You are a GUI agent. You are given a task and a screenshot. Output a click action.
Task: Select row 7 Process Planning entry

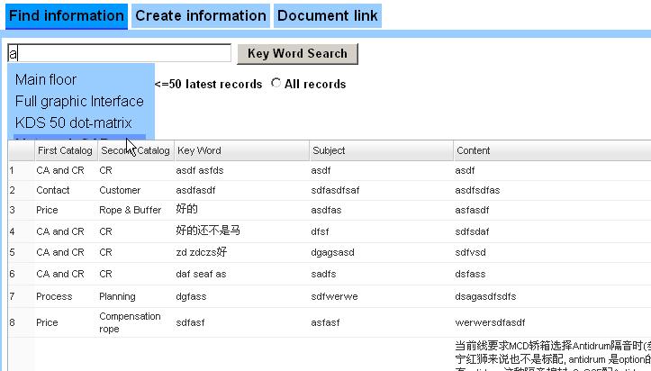click(x=54, y=296)
